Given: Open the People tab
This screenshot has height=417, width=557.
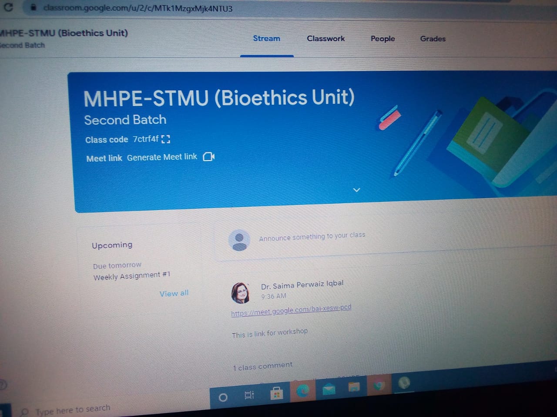Looking at the screenshot, I should (383, 39).
